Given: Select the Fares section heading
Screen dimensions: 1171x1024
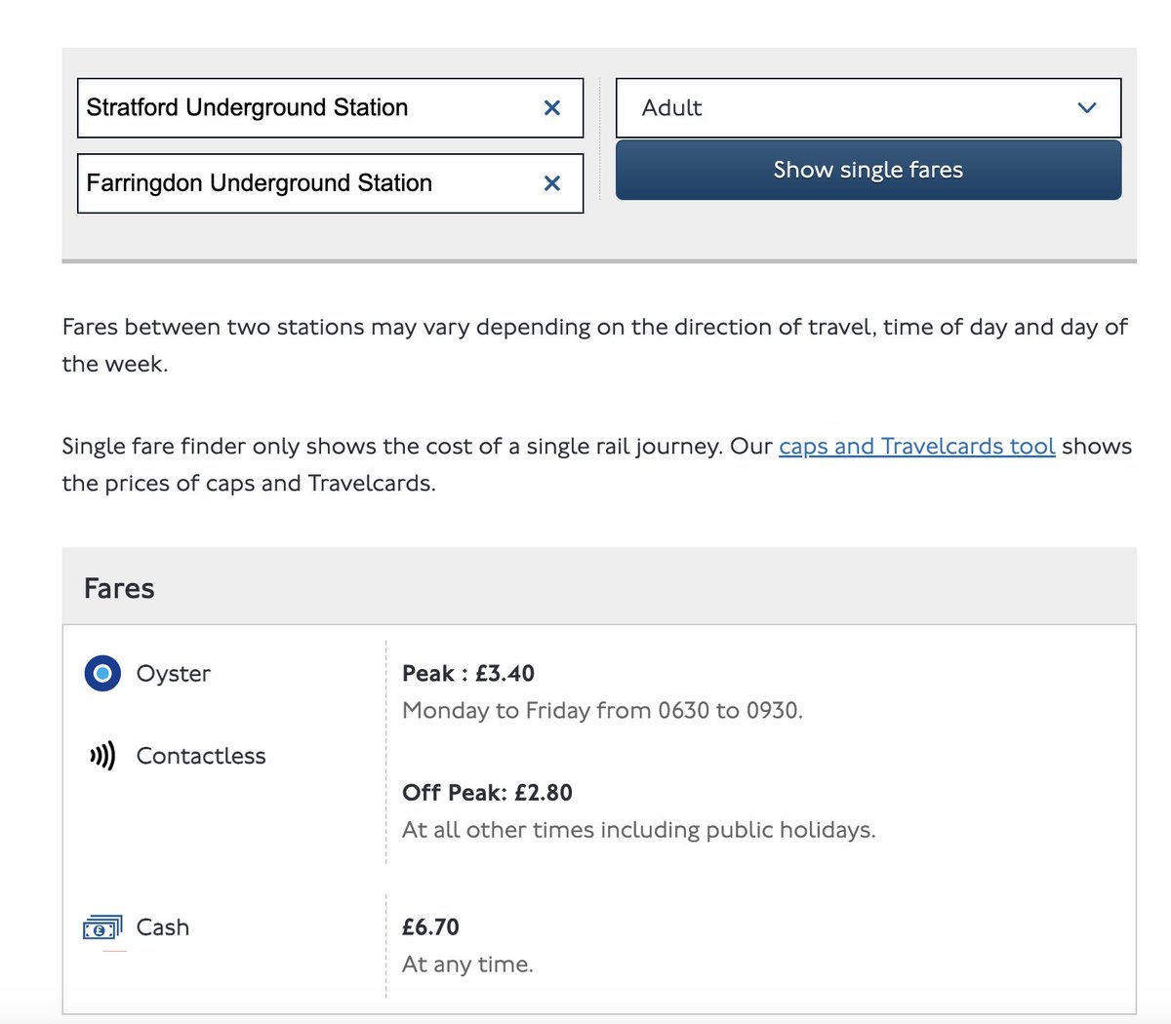Looking at the screenshot, I should click(x=119, y=588).
